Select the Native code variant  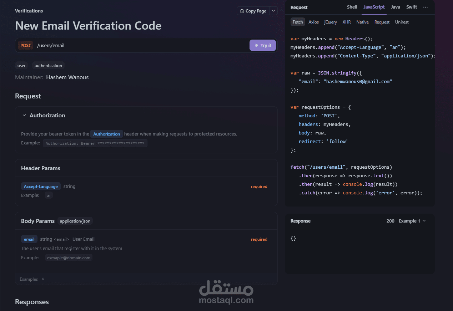click(x=362, y=22)
